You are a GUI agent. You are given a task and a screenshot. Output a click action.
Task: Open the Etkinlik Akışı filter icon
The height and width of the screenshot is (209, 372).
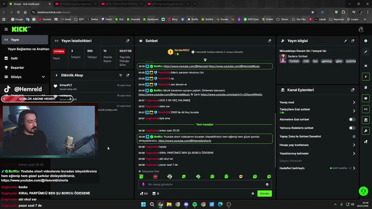coord(121,75)
